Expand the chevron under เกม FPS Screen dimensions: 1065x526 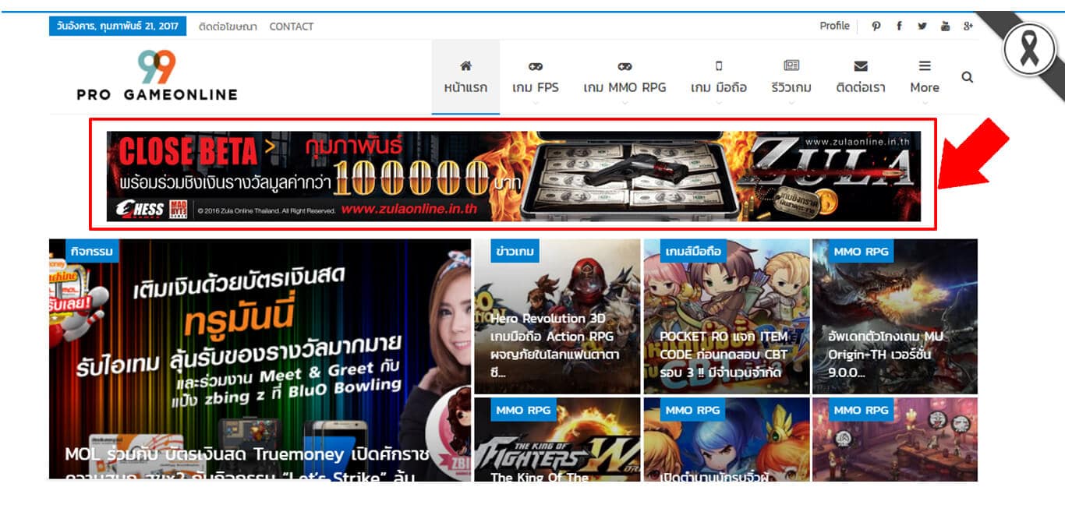click(x=536, y=103)
